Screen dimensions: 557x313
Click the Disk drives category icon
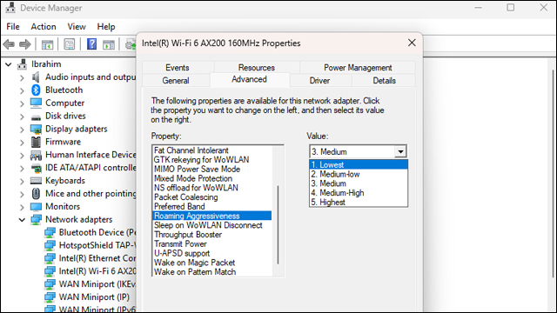(36, 117)
